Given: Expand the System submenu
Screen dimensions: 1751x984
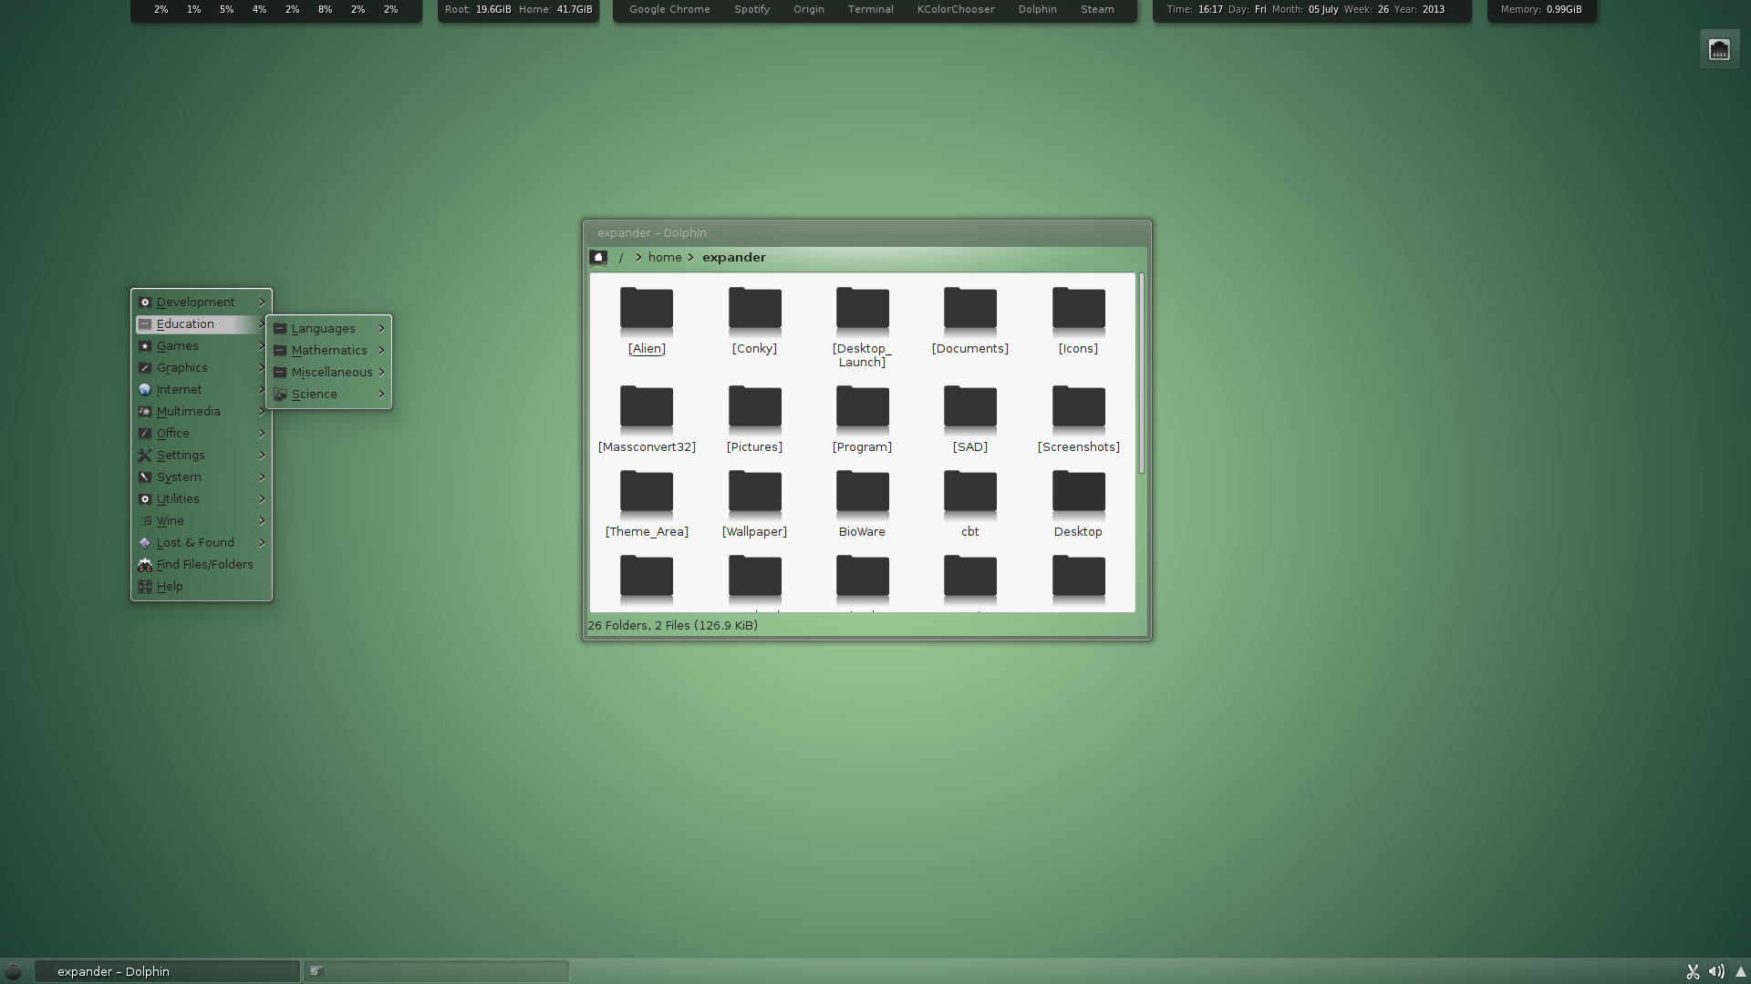Looking at the screenshot, I should pos(202,477).
